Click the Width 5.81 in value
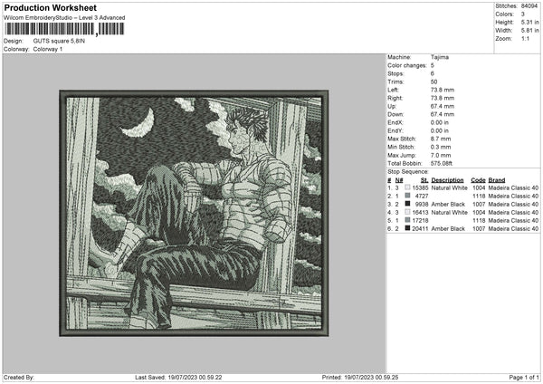The height and width of the screenshot is (384, 543). click(529, 31)
